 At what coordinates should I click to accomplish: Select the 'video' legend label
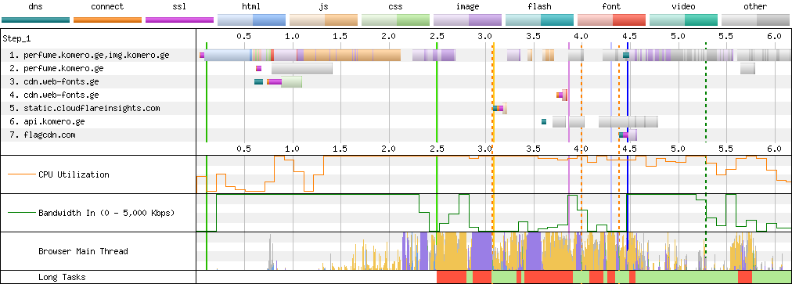(683, 6)
